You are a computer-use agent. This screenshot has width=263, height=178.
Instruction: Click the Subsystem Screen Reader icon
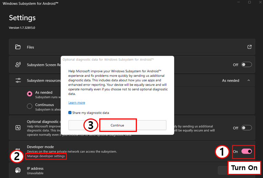tap(18, 65)
